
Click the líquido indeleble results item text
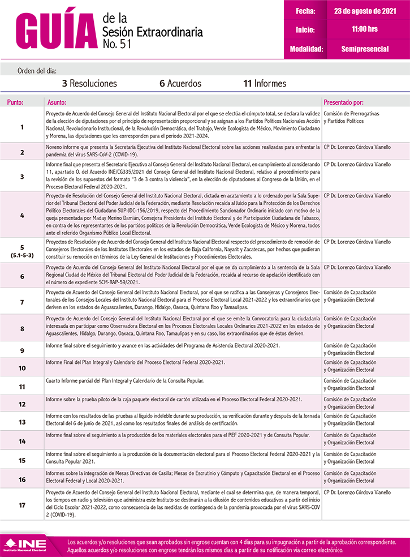point(183,419)
